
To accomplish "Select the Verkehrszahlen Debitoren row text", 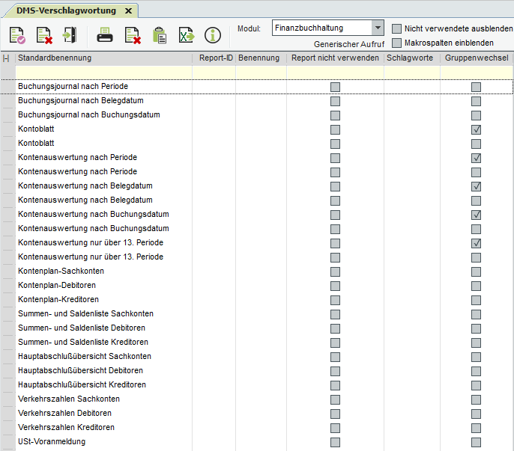I will point(64,413).
